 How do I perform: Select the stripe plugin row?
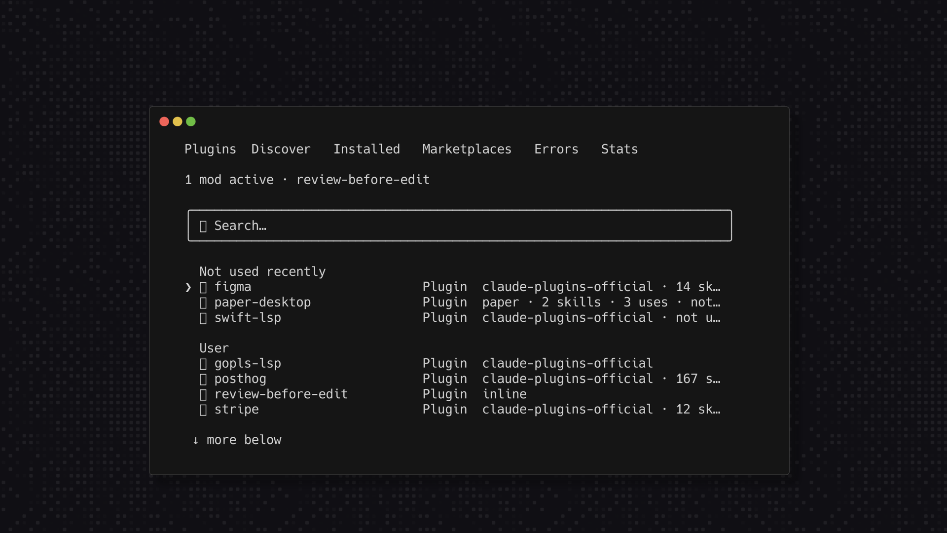coord(453,409)
